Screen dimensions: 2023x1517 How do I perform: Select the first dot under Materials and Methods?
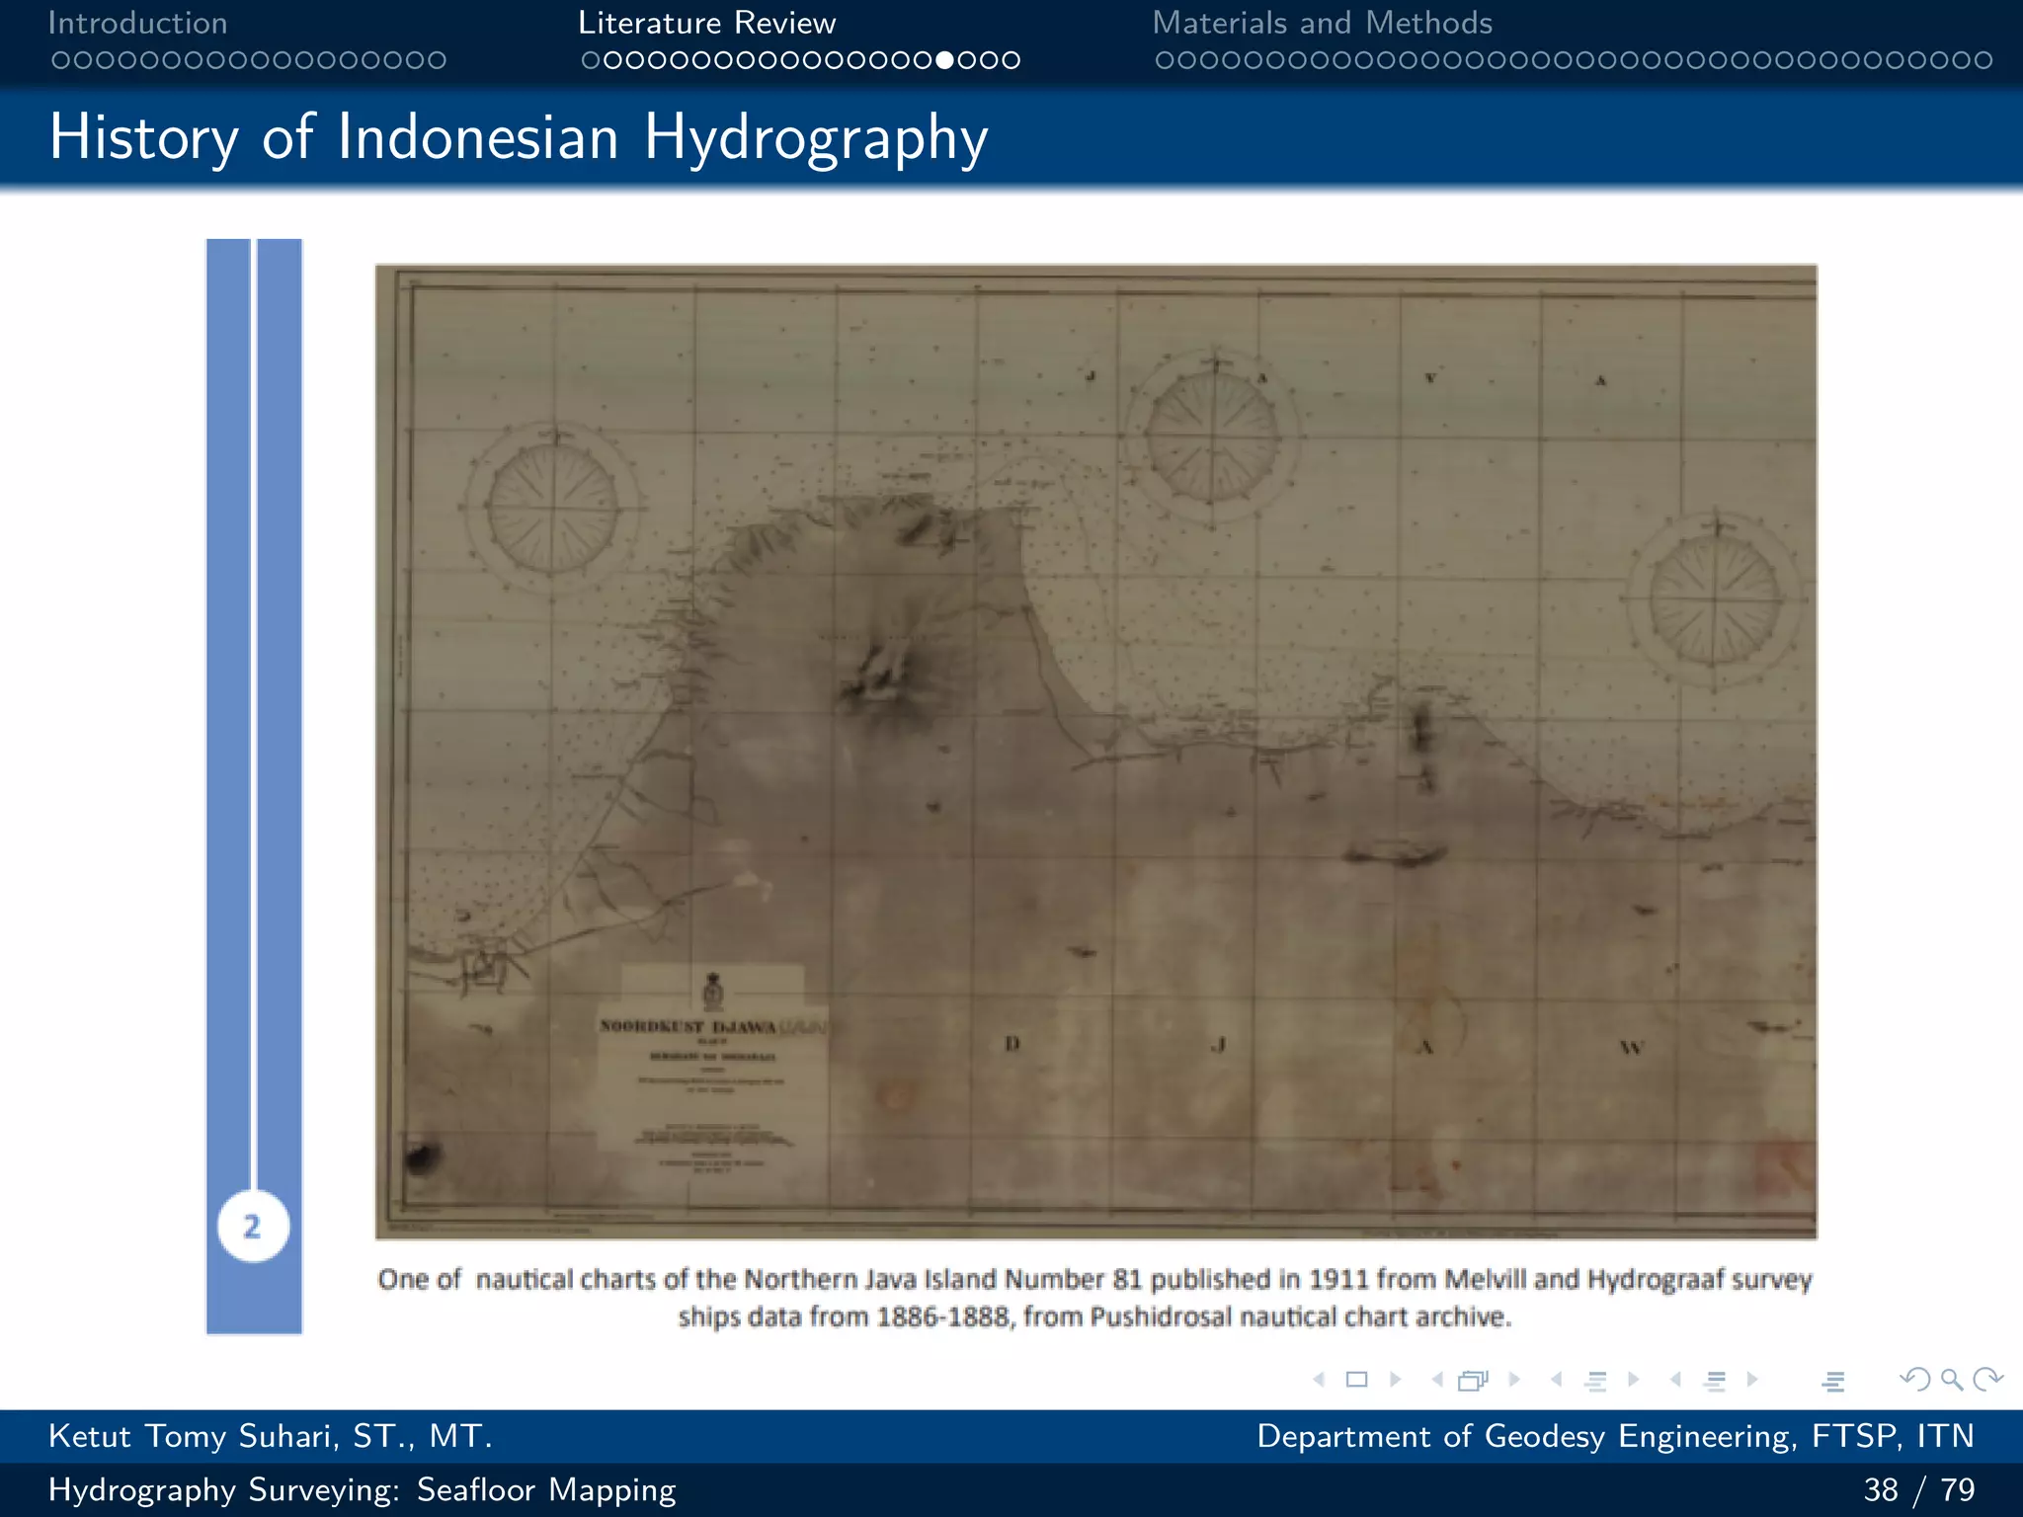click(x=1165, y=60)
